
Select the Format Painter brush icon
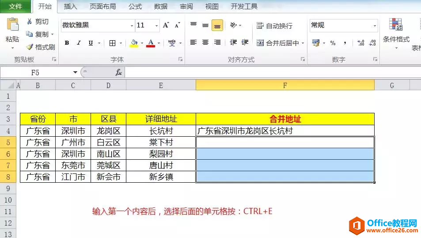click(x=30, y=47)
